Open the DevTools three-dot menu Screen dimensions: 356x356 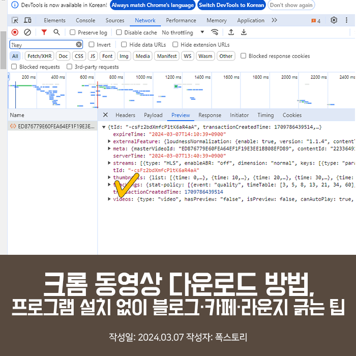coord(346,20)
